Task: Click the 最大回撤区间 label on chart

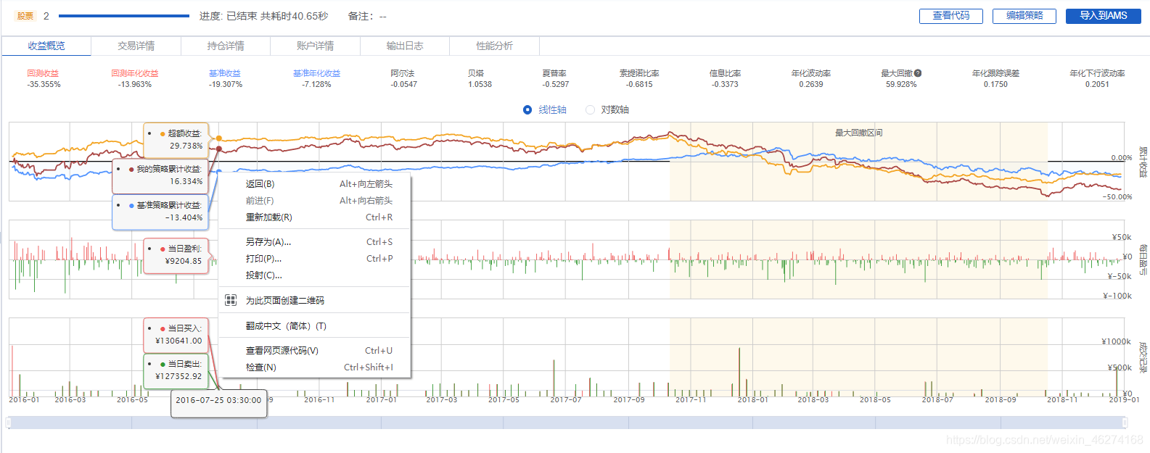Action: [858, 133]
